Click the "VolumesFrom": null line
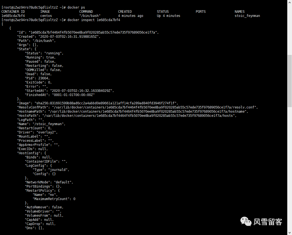The height and width of the screenshot is (235, 292). coord(44,216)
